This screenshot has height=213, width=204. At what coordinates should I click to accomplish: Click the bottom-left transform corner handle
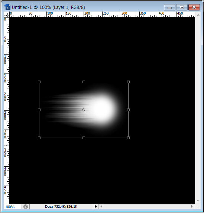(39, 138)
